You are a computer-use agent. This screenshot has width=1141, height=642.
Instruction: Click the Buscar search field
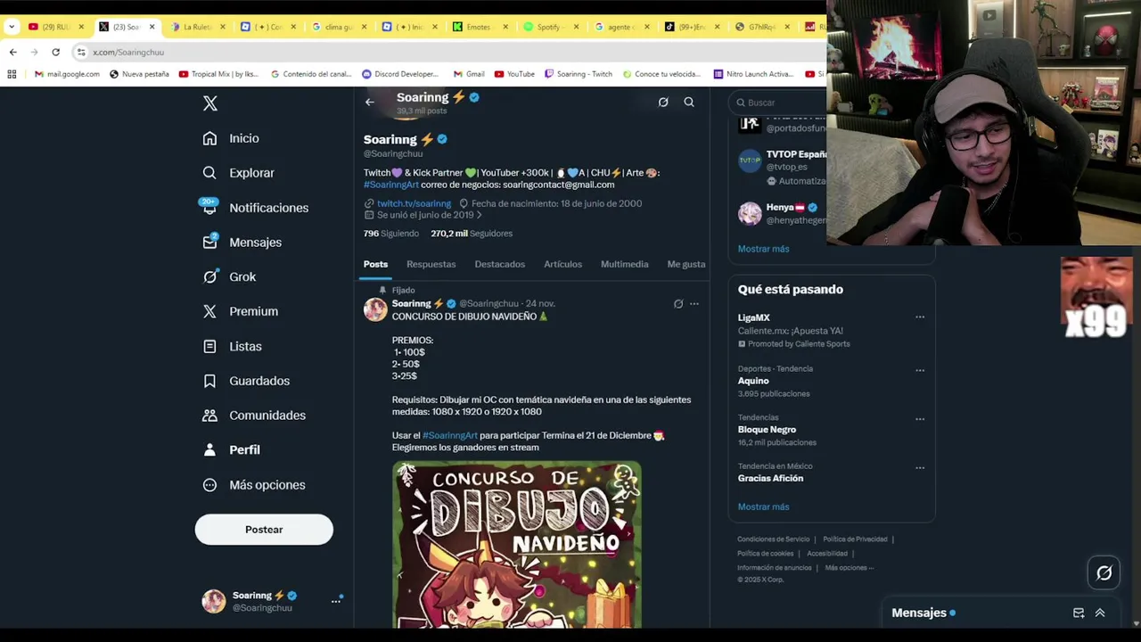click(778, 103)
